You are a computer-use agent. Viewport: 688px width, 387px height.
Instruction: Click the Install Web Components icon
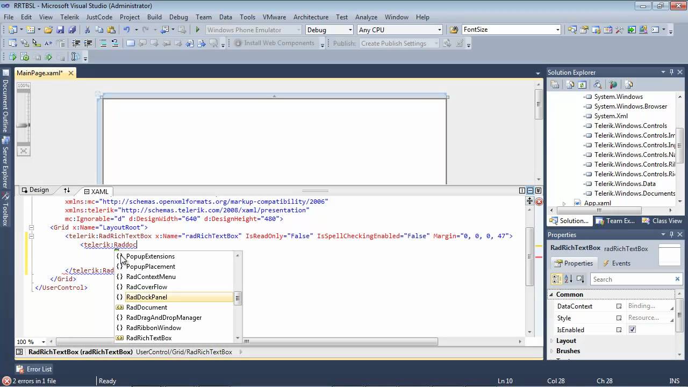click(x=239, y=43)
